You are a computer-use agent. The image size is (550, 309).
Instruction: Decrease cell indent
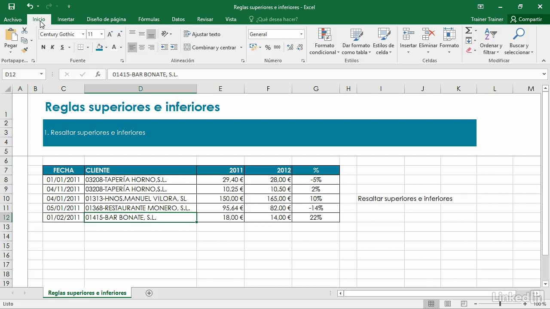point(165,47)
